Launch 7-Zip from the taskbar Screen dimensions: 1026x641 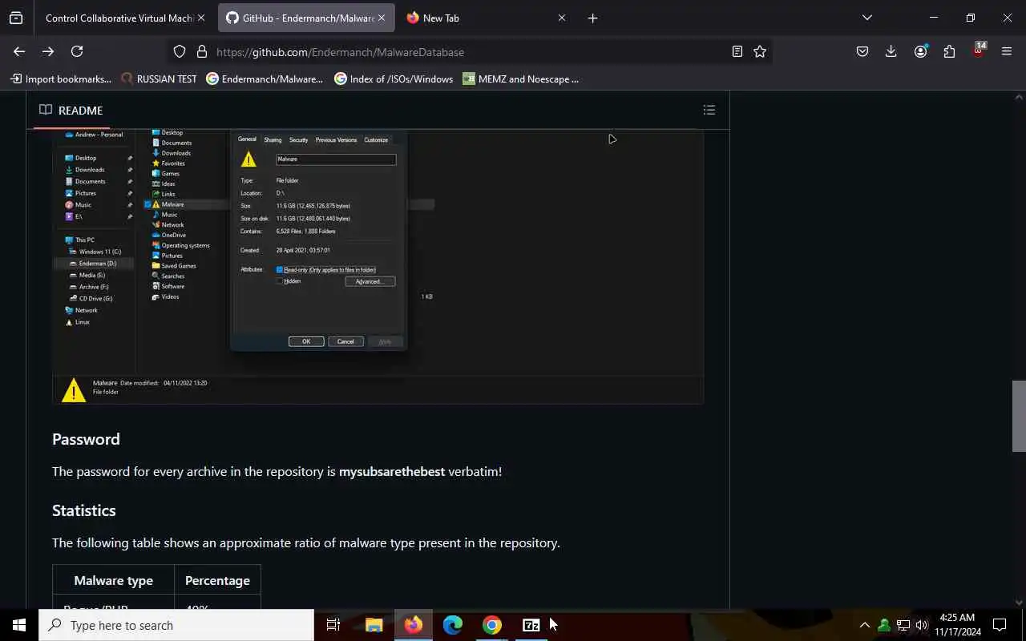tap(531, 625)
